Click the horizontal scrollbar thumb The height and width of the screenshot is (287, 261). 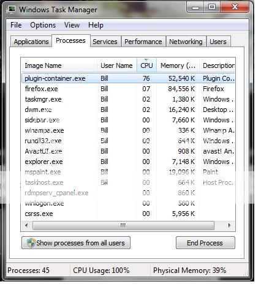tap(123, 226)
